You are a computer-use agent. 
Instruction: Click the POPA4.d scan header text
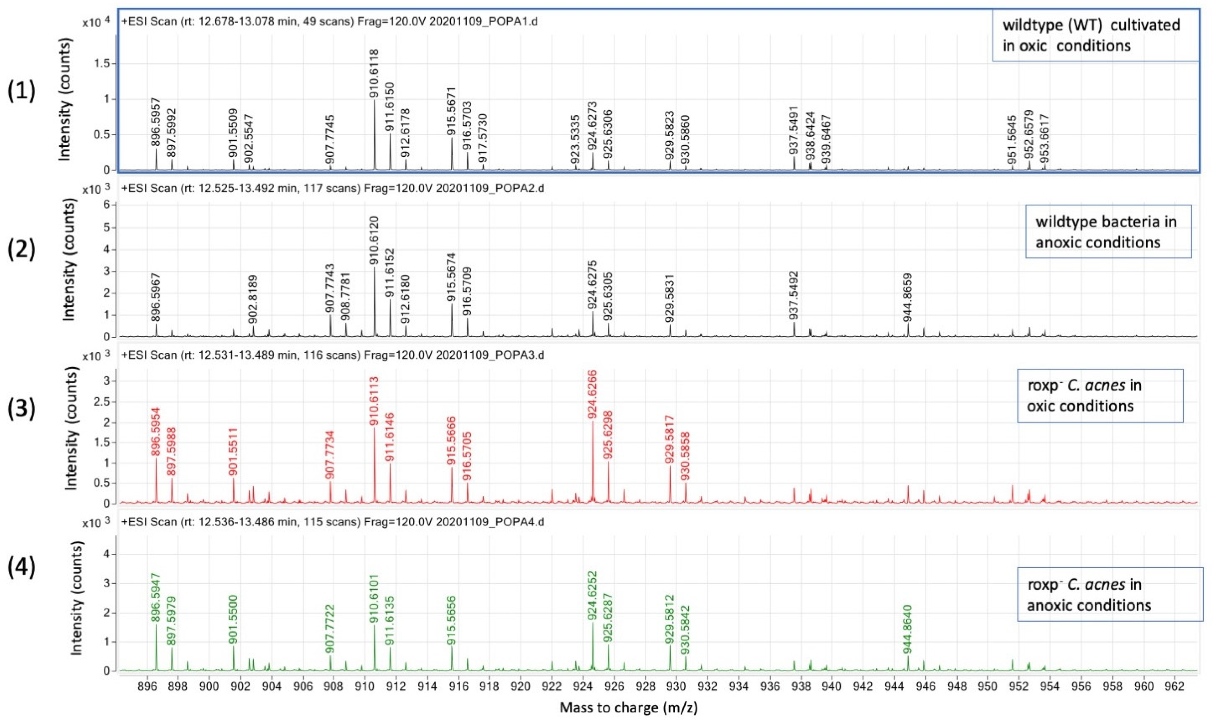click(332, 522)
